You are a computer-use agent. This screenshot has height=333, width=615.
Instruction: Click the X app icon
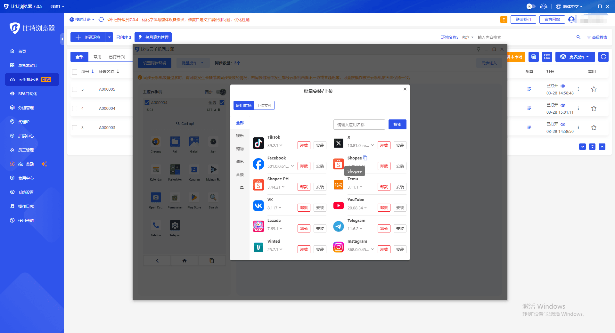pyautogui.click(x=339, y=143)
